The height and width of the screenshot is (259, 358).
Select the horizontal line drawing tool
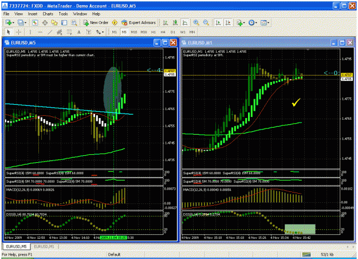tap(40, 32)
